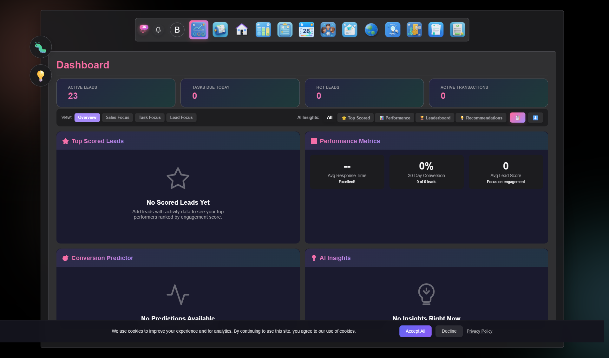Enable the Performance insights filter

(x=394, y=118)
